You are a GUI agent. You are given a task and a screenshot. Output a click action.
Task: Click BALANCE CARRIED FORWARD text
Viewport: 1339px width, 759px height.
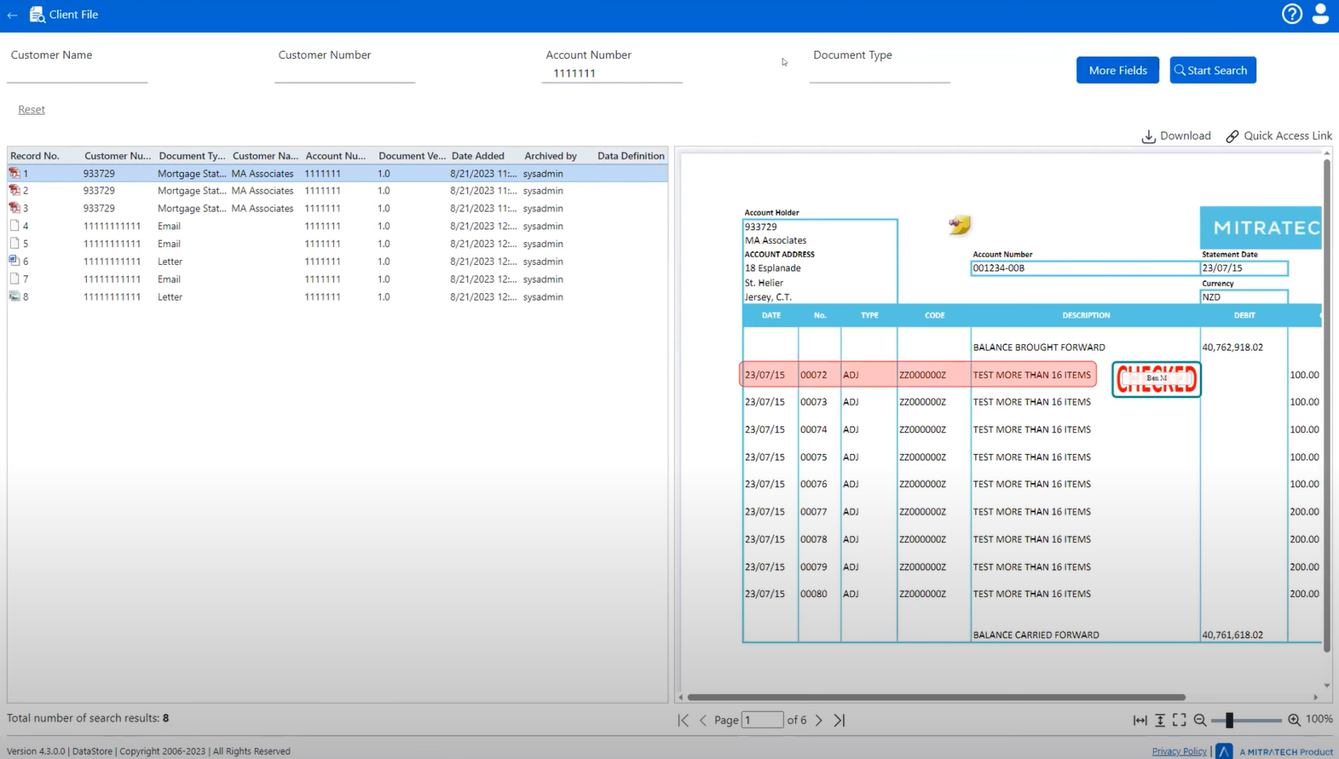[x=1036, y=635]
